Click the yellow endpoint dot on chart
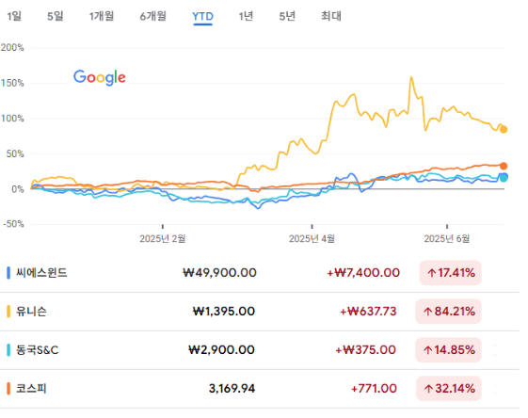 click(504, 129)
